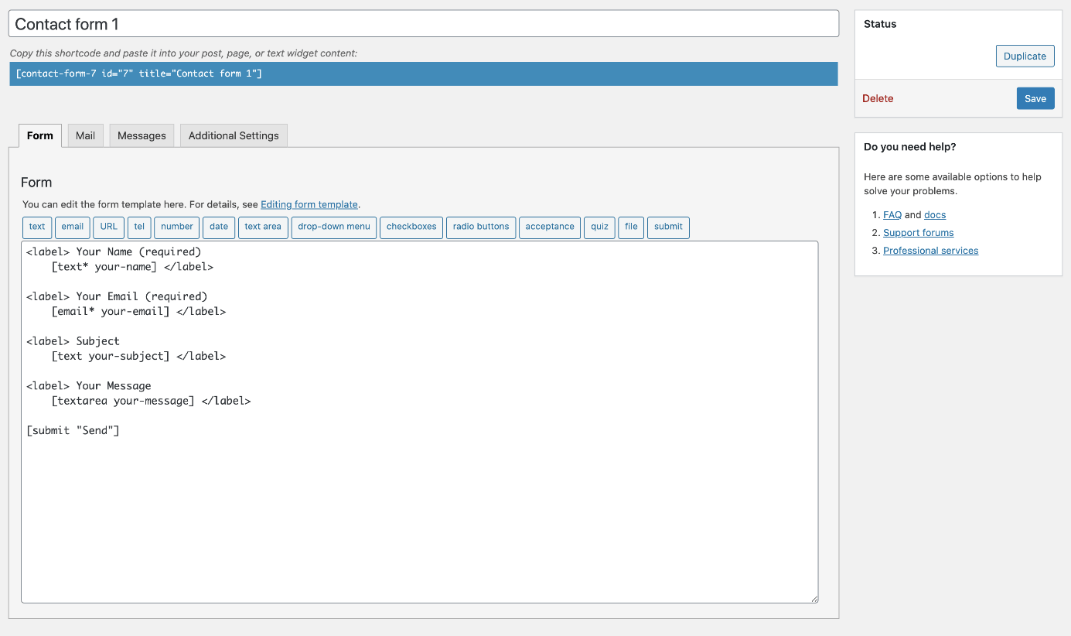Open the Support forums link
Image resolution: width=1071 pixels, height=636 pixels.
point(919,233)
